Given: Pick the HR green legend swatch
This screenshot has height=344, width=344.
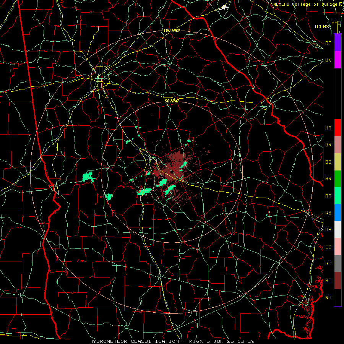Looking at the screenshot, I should (x=338, y=179).
